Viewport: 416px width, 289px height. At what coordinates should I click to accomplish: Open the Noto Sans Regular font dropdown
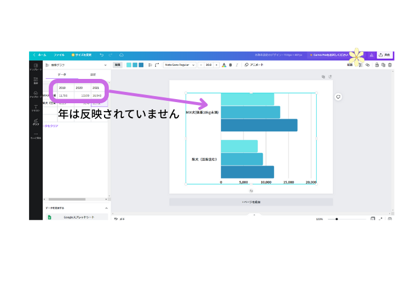[x=179, y=65]
